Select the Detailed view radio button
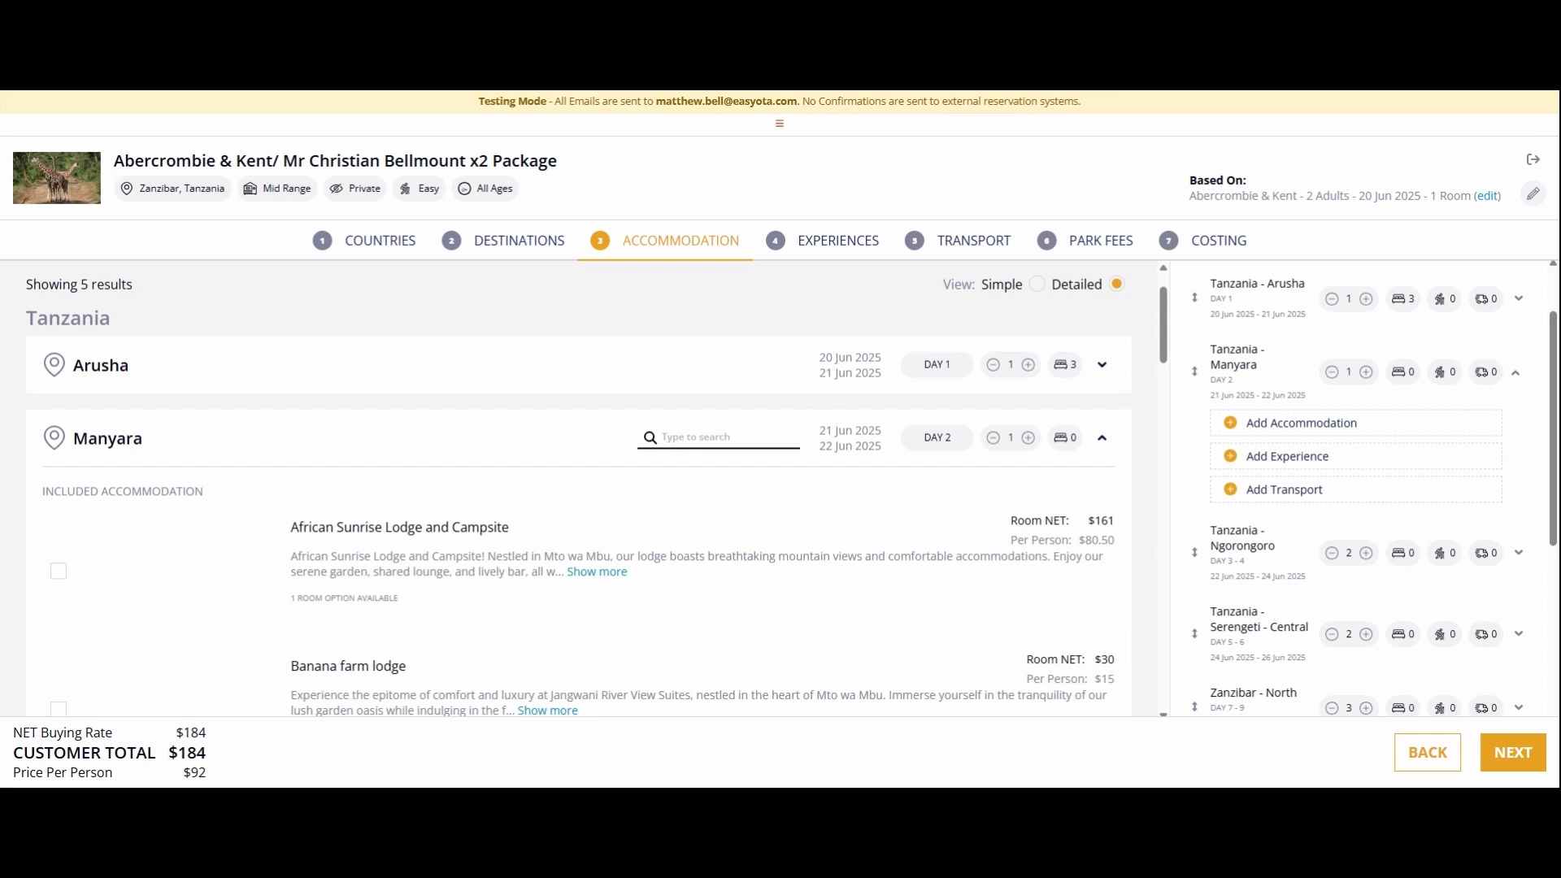Image resolution: width=1561 pixels, height=878 pixels. (1117, 284)
